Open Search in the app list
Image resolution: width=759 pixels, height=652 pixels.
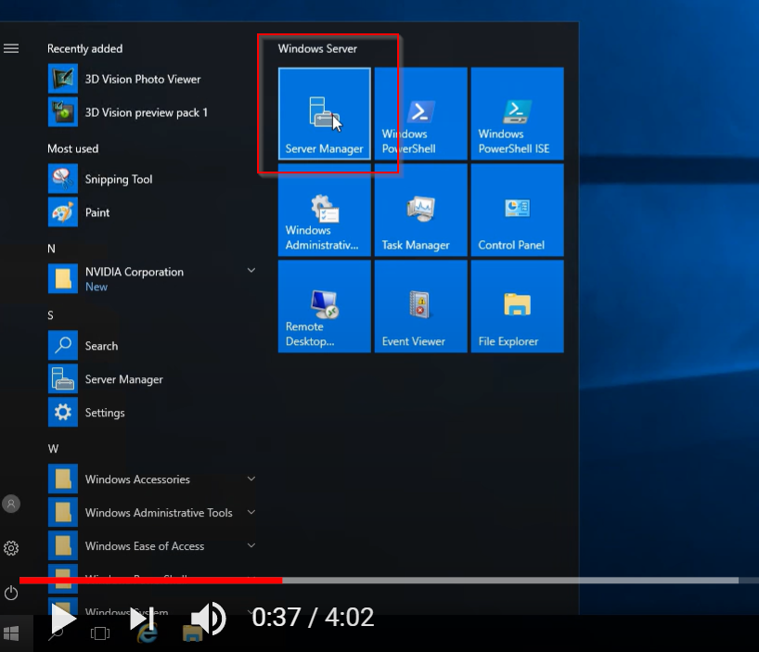(152, 346)
